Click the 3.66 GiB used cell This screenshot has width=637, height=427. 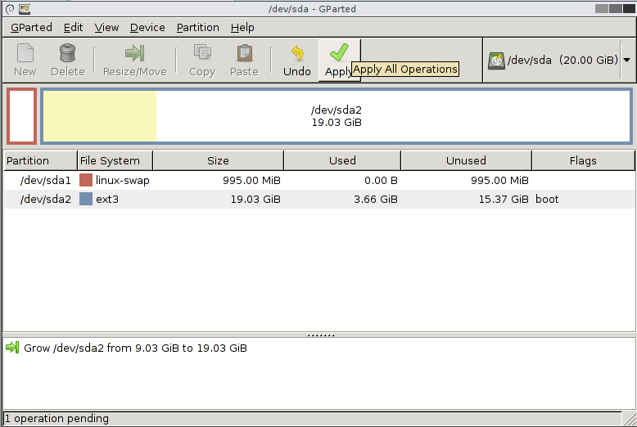[375, 200]
